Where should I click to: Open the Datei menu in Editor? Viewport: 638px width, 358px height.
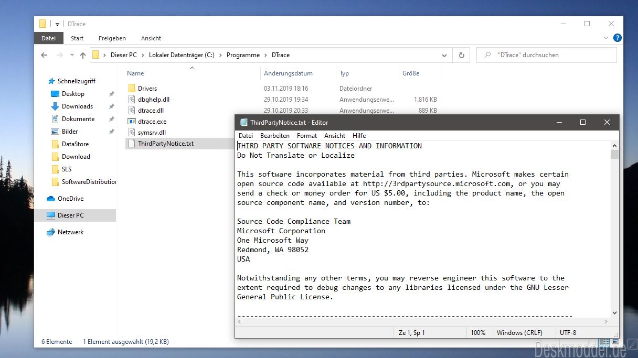pos(246,136)
